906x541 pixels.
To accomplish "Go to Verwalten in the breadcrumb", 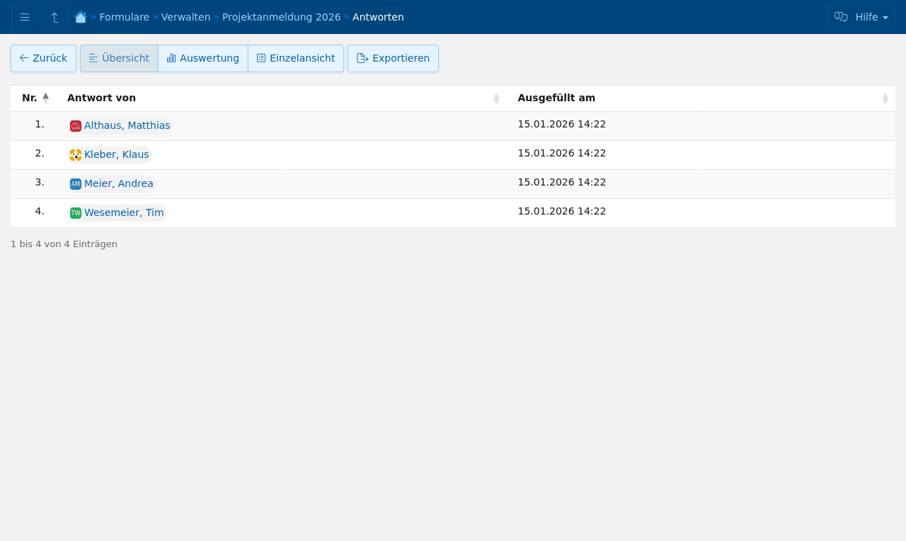I will coord(185,17).
